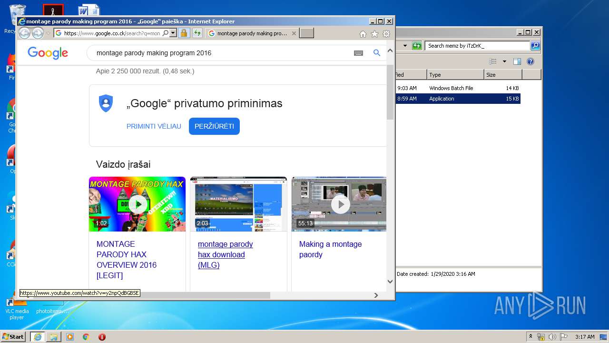Click the Action Center flag icon

point(564,337)
